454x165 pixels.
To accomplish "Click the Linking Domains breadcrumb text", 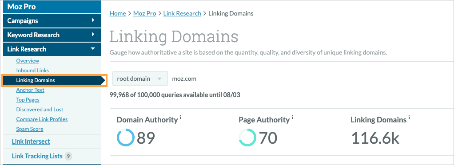I will (231, 14).
